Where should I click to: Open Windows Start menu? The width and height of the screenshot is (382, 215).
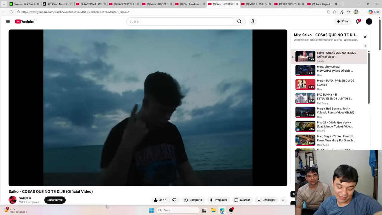click(151, 210)
